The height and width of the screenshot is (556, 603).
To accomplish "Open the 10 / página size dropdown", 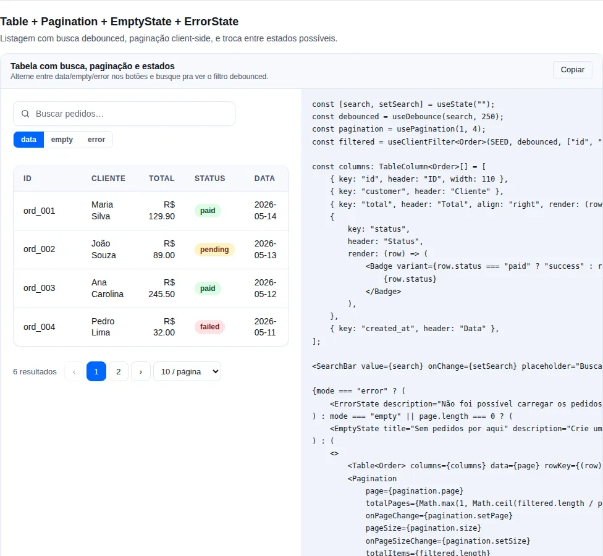I will click(187, 371).
